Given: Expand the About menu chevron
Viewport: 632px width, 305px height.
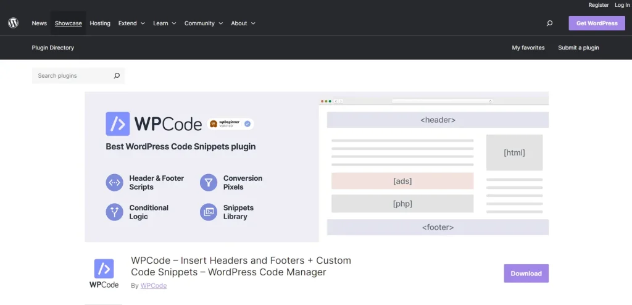Looking at the screenshot, I should tap(253, 23).
